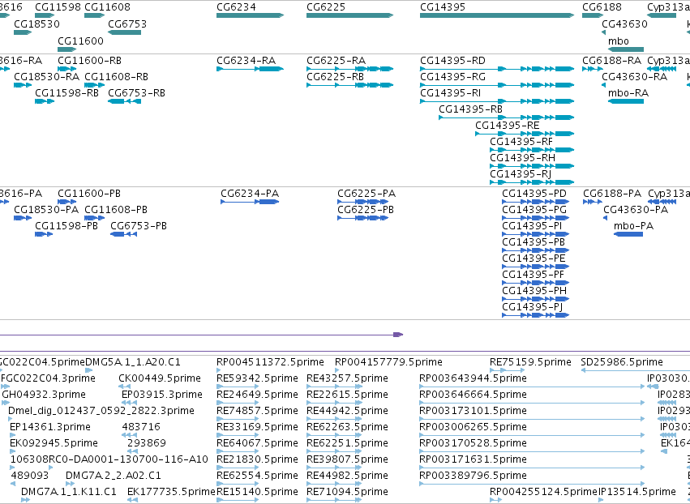The height and width of the screenshot is (504, 690).
Task: Click transcript CG11600-RB
Action: click(66, 69)
